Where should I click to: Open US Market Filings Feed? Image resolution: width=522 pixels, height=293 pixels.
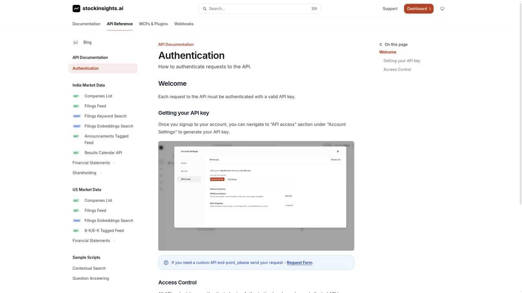pos(95,211)
